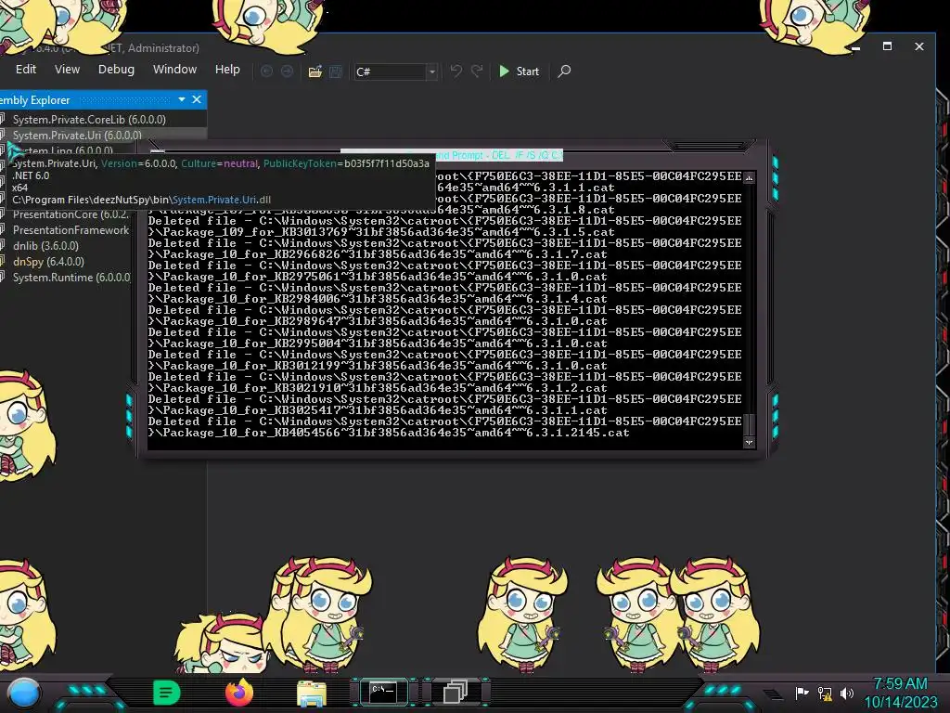Select the dnSpy (6.4.0.0) assembly

click(48, 261)
